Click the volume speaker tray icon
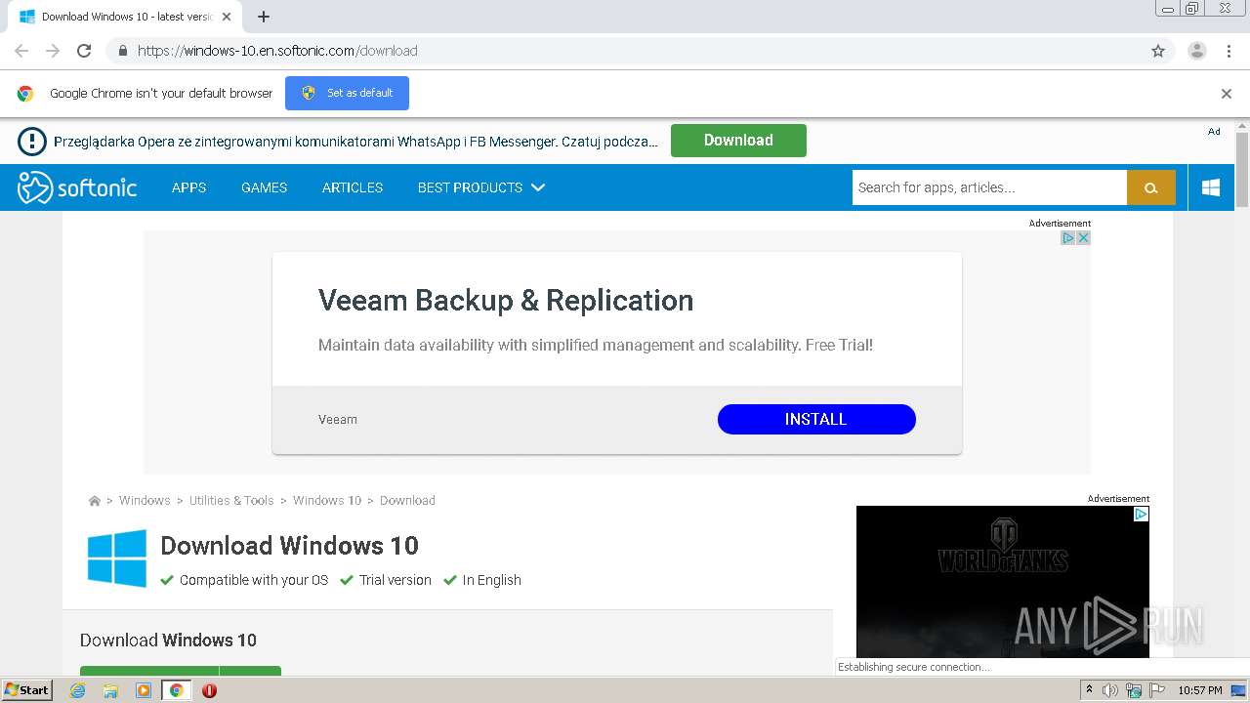Screen dimensions: 1250x703 (1110, 690)
